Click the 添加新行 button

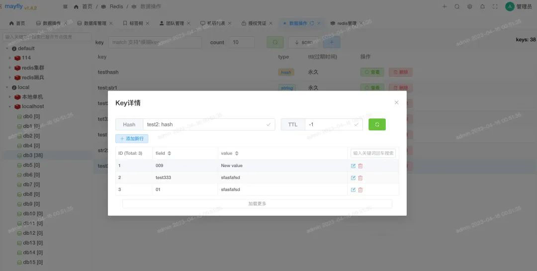132,139
